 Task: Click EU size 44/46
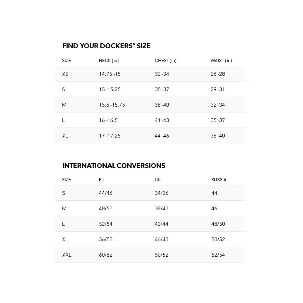(x=105, y=193)
